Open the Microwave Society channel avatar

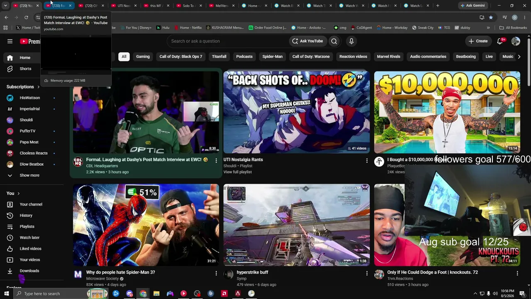[78, 274]
